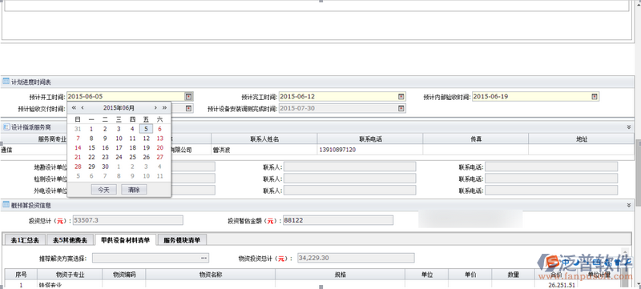The width and height of the screenshot is (641, 289).
Task: Click the 投资暂估金额 input field
Action: click(x=337, y=220)
